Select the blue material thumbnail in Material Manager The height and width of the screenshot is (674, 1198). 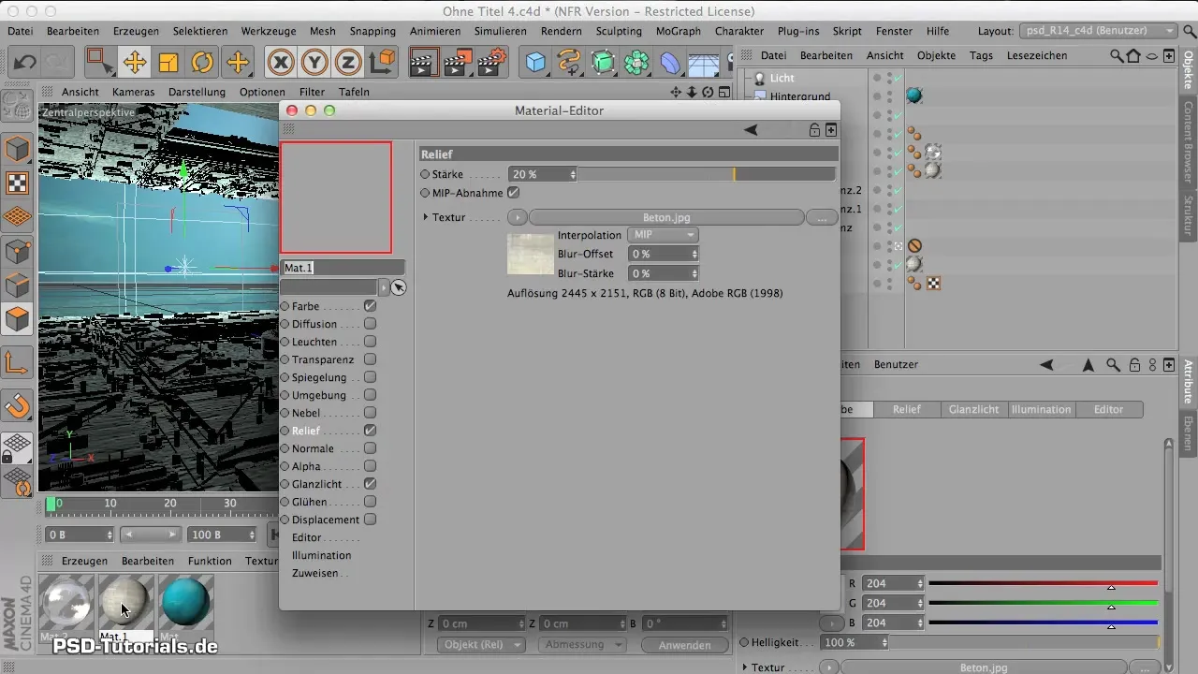coord(185,601)
